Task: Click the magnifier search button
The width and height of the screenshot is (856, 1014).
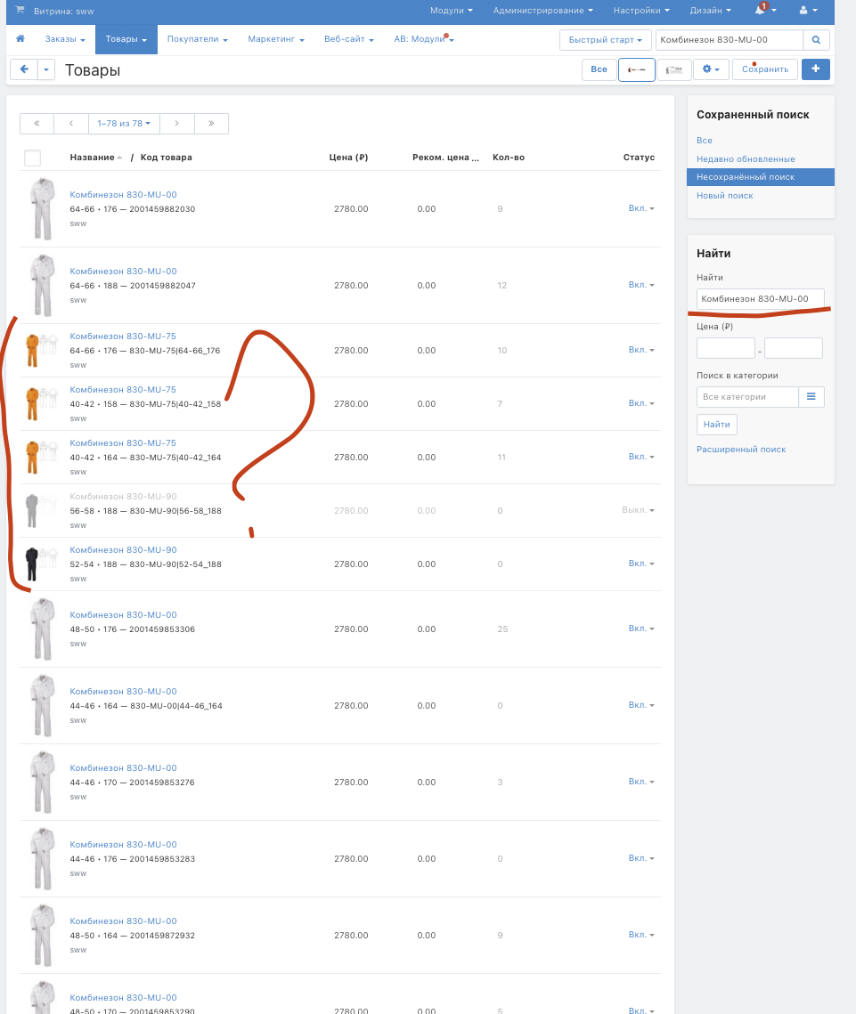Action: (x=816, y=40)
